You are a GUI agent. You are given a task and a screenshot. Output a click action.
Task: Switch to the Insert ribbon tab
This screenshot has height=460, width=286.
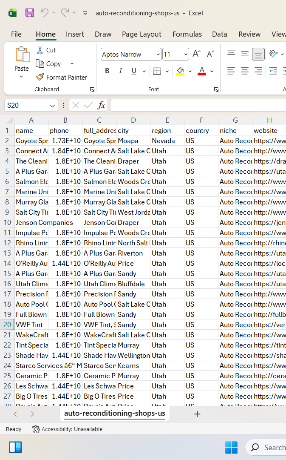(75, 34)
